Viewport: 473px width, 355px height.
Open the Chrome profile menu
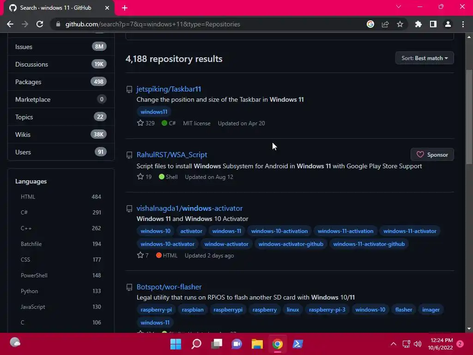coord(448,24)
